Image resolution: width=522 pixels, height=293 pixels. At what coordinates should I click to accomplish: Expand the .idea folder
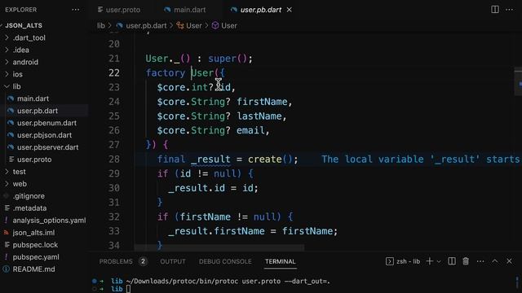pyautogui.click(x=21, y=50)
